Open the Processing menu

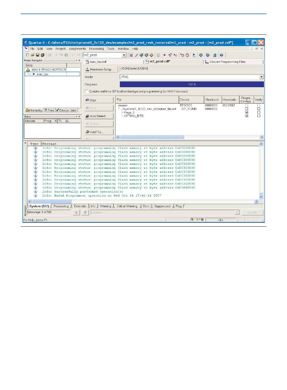click(x=96, y=49)
